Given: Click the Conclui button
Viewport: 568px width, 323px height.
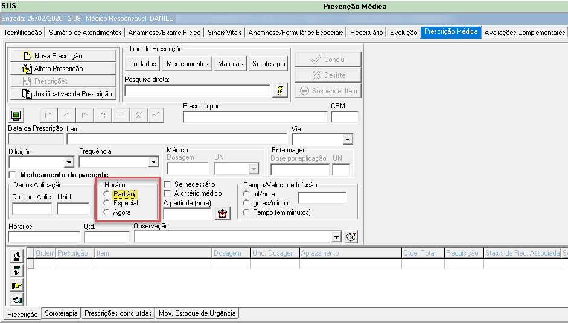Looking at the screenshot, I should tap(328, 59).
